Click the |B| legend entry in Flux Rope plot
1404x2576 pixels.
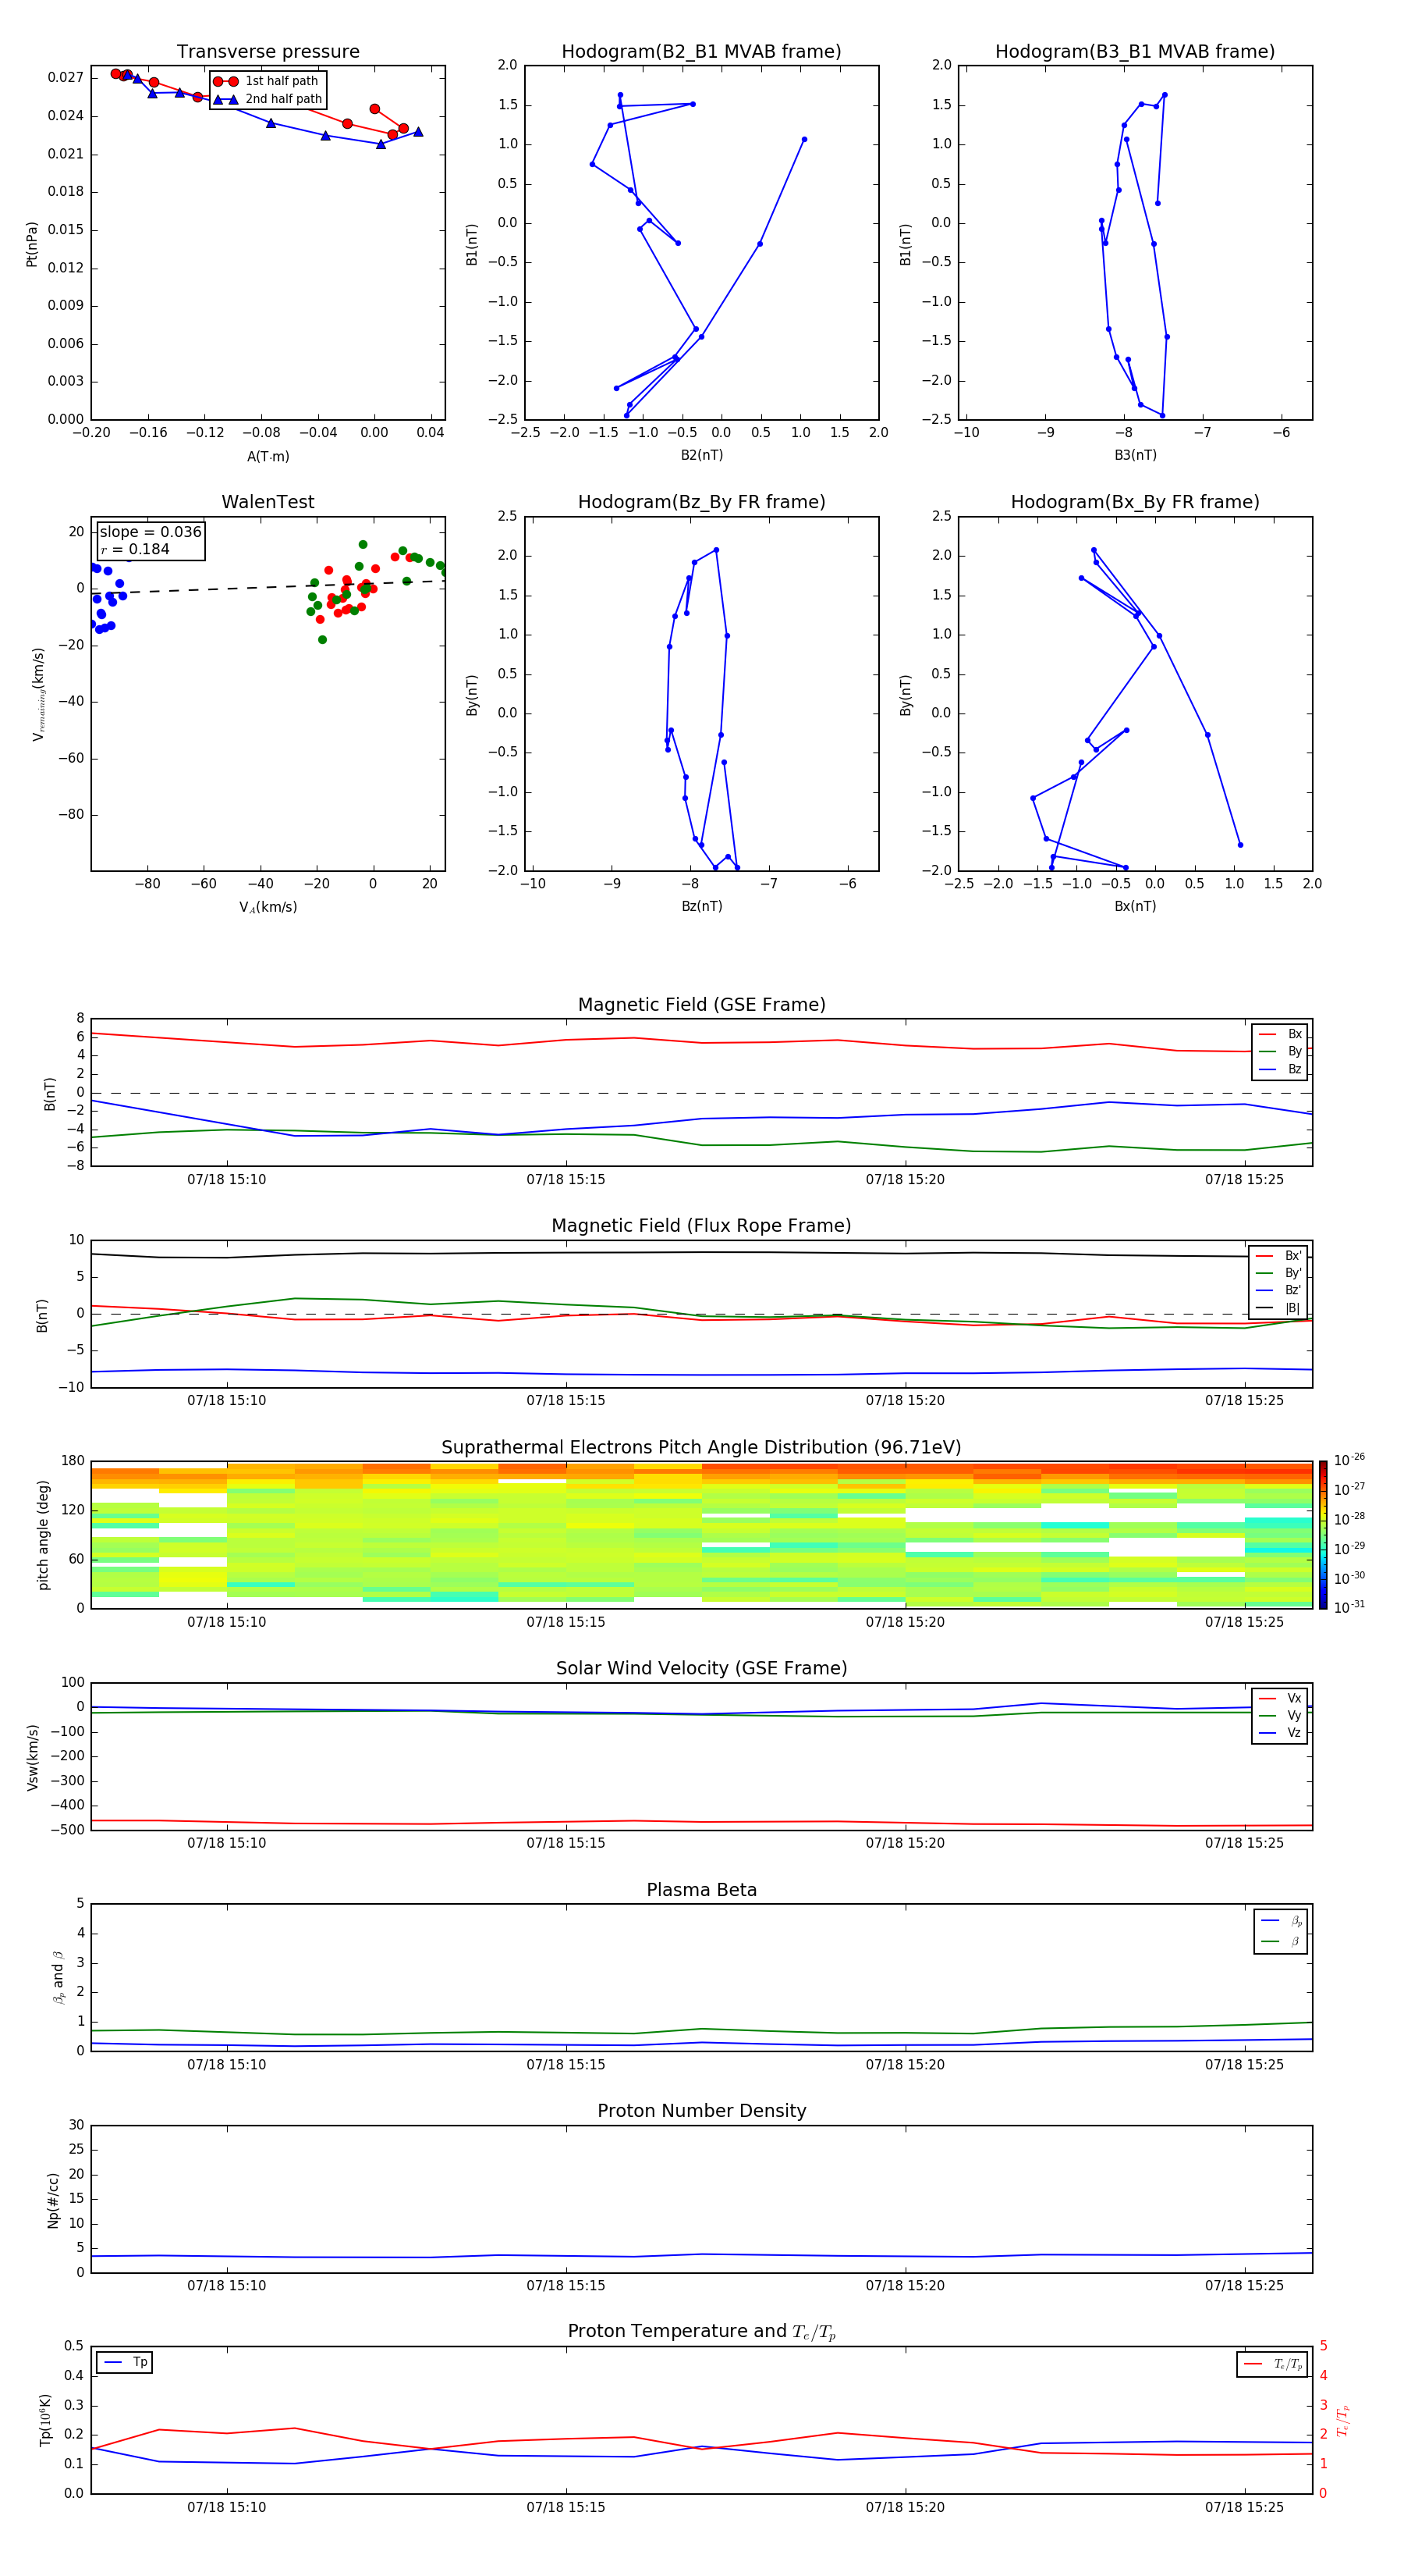pyautogui.click(x=1279, y=1308)
